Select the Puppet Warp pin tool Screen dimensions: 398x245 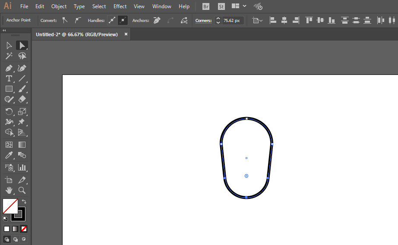[x=22, y=122]
